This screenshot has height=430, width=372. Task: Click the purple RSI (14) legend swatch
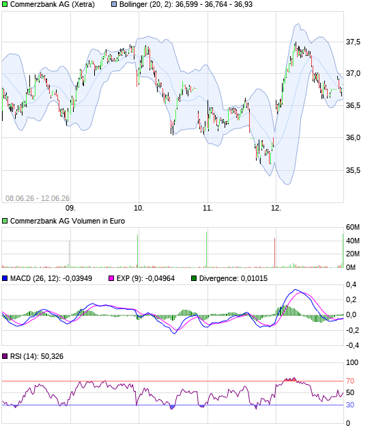tap(5, 356)
